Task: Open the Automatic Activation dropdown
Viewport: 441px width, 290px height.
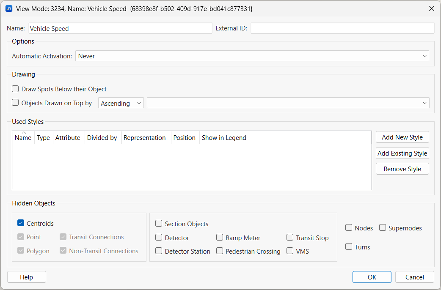Action: [252, 56]
